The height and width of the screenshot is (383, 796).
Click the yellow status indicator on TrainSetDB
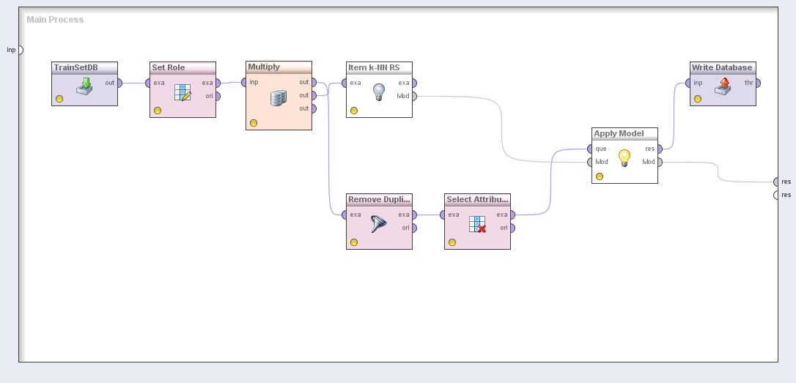(59, 99)
